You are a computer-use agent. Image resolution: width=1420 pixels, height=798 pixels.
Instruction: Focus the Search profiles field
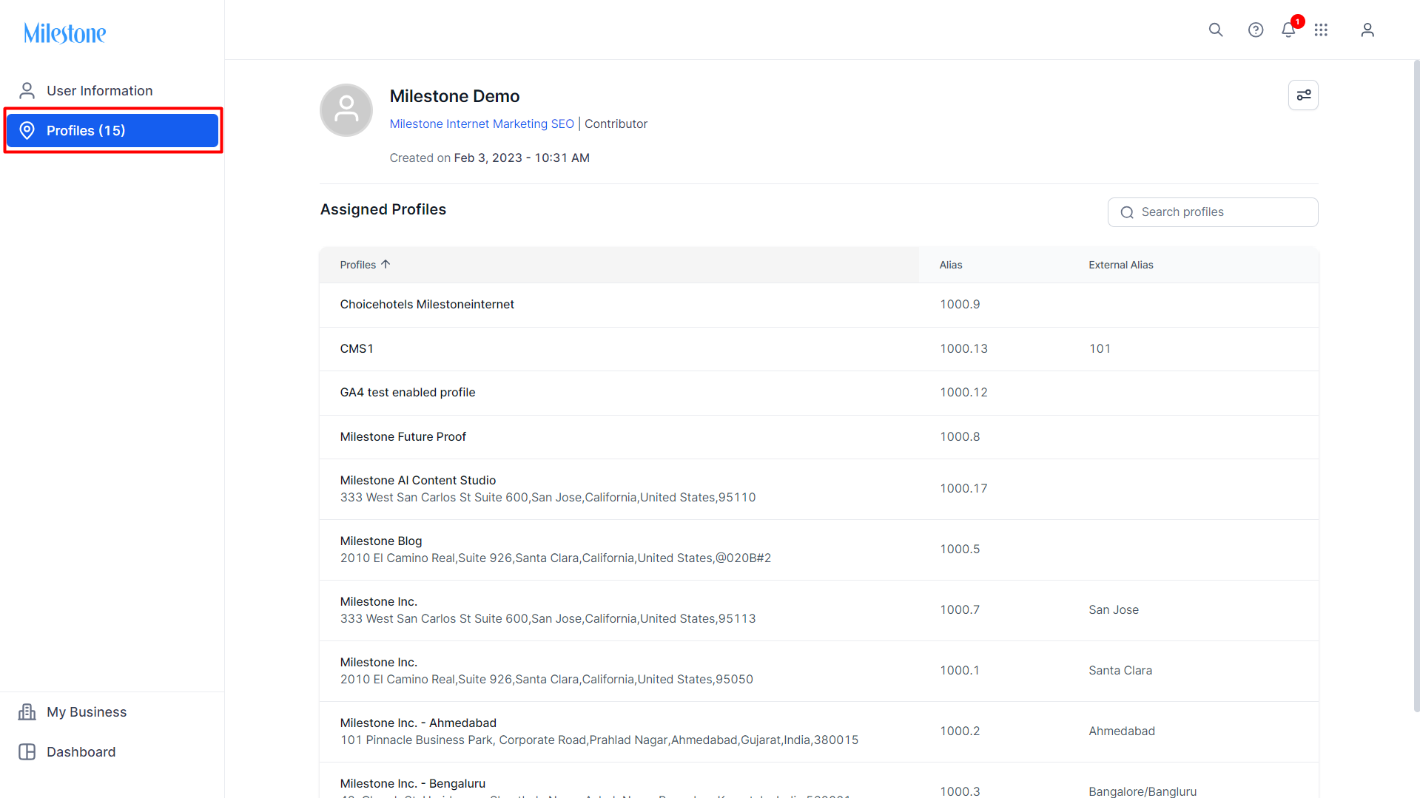1213,212
